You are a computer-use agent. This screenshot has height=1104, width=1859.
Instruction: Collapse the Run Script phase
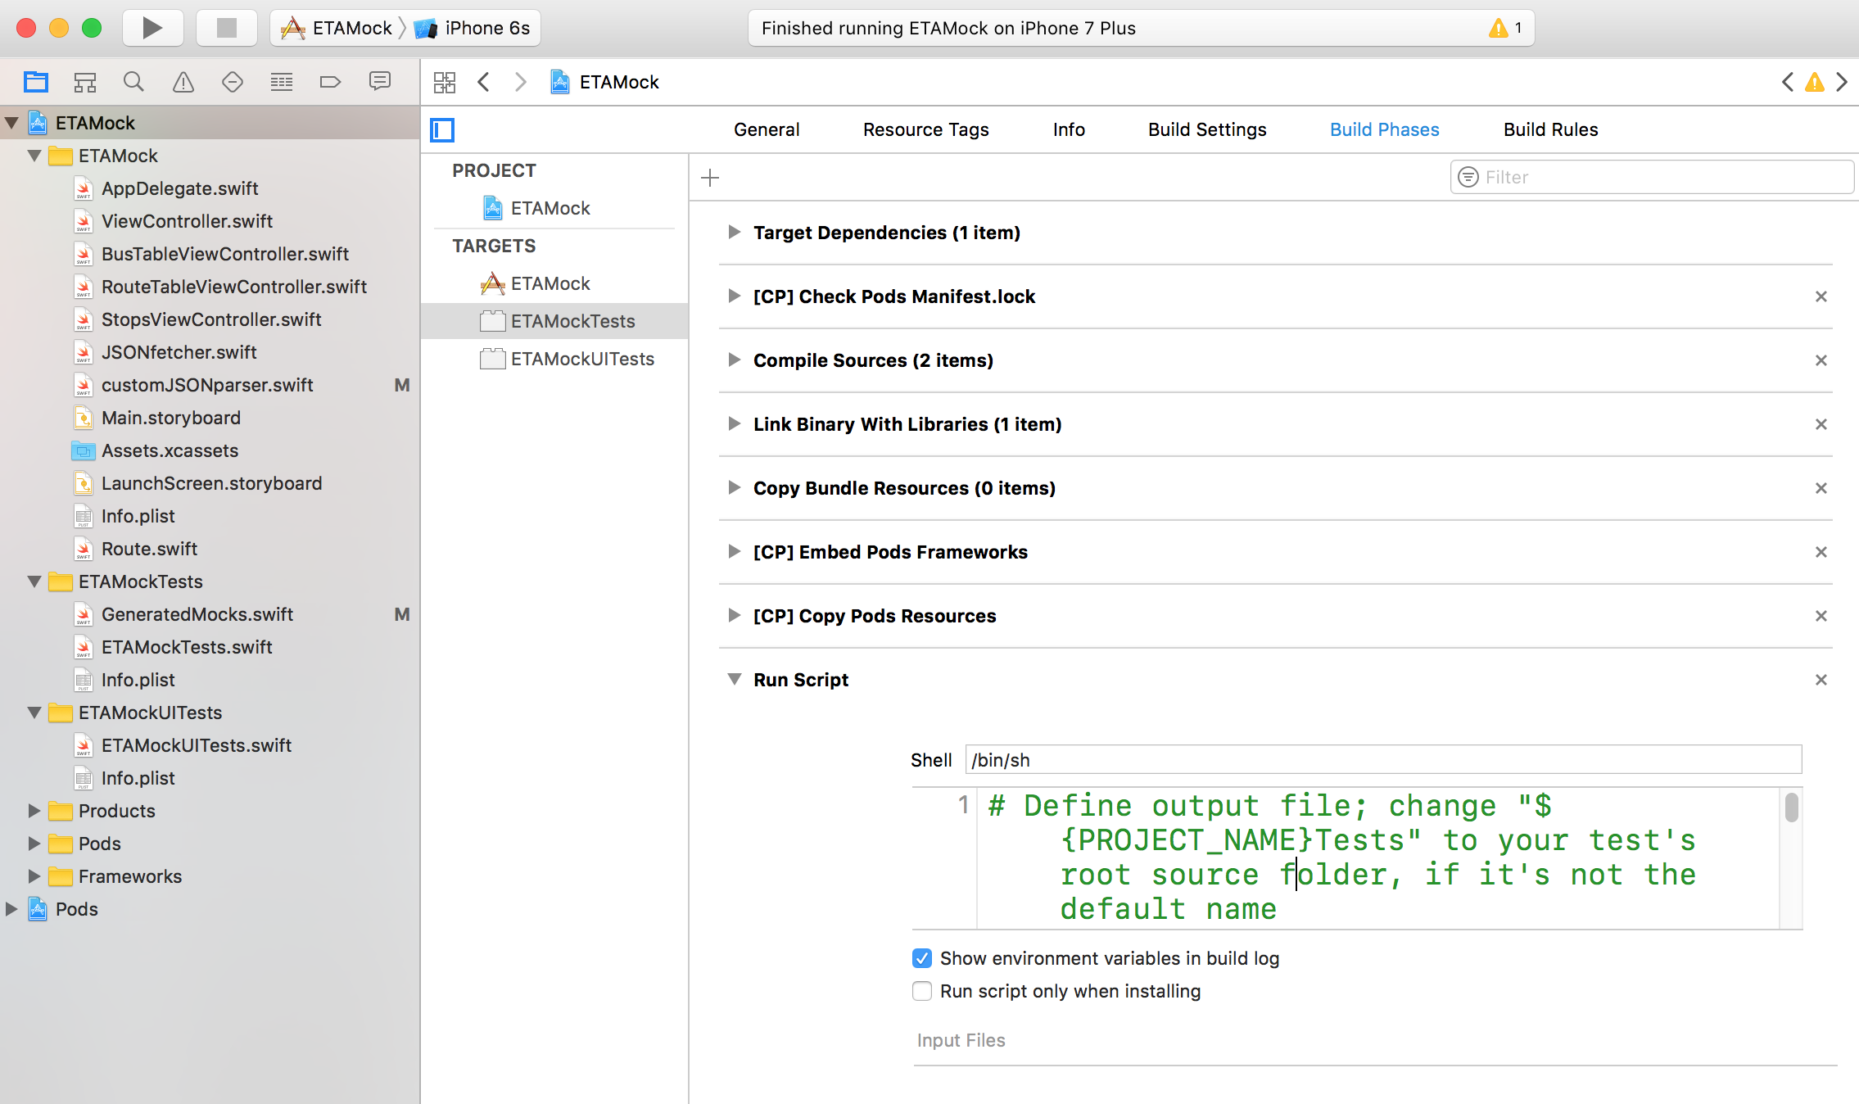pyautogui.click(x=735, y=679)
